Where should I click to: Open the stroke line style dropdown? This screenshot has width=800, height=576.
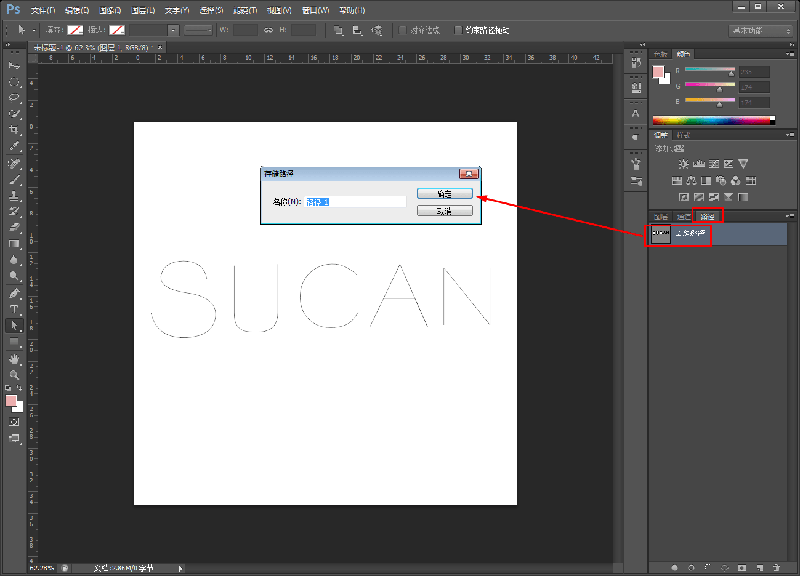(x=198, y=30)
